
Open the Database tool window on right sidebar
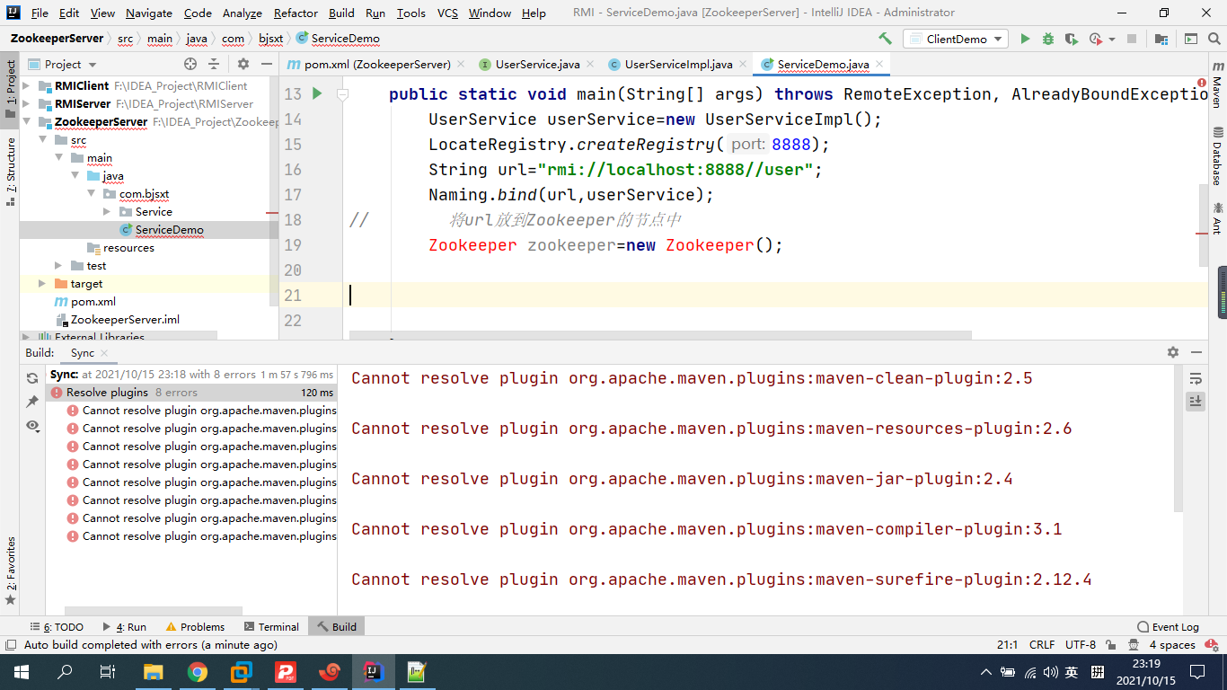(x=1217, y=157)
